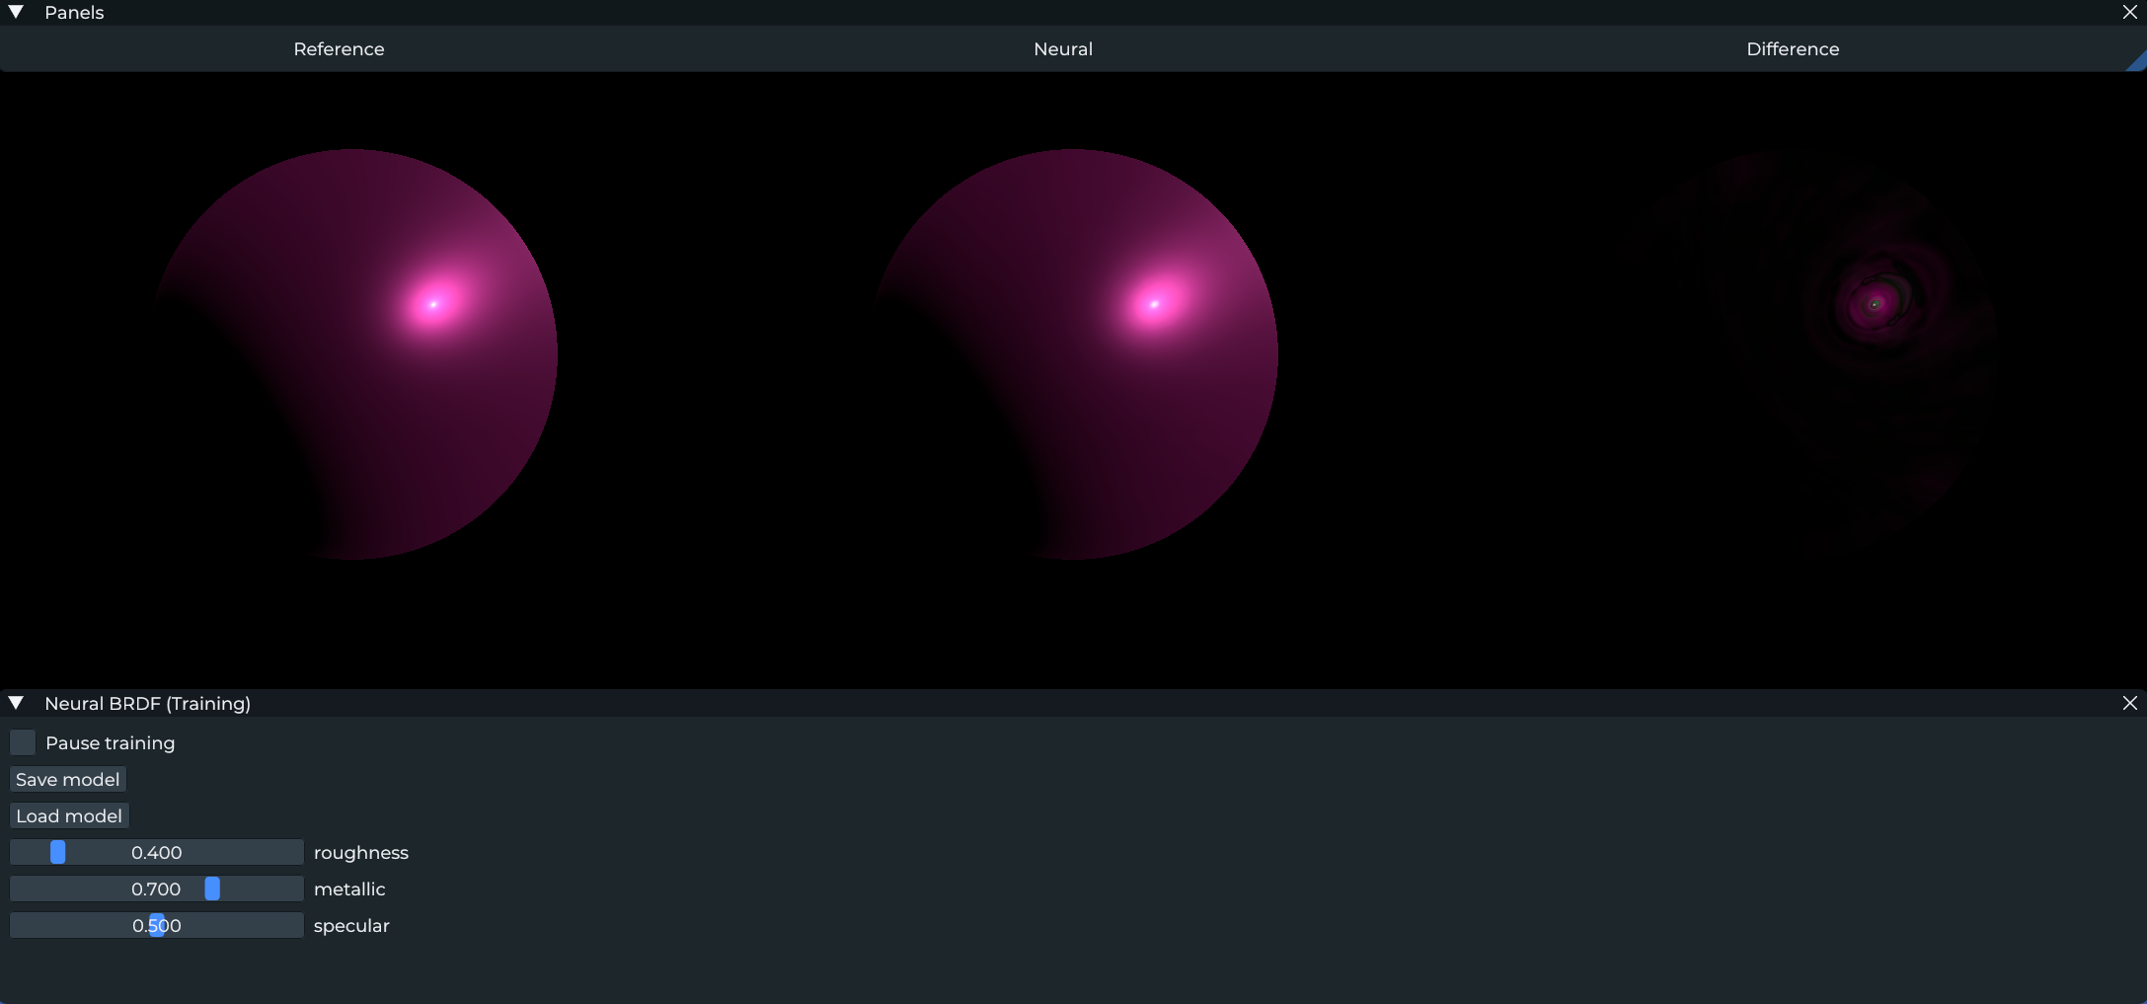Adjust the metallic slider handle
This screenshot has height=1004, width=2147.
[x=211, y=888]
